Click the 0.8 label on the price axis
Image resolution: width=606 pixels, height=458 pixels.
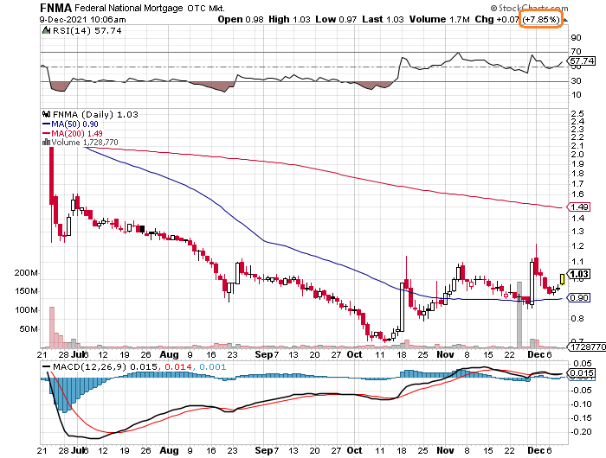point(577,319)
